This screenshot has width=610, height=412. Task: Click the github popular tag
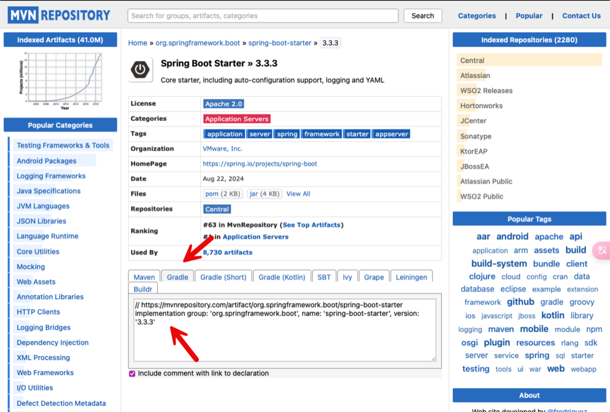pos(521,302)
